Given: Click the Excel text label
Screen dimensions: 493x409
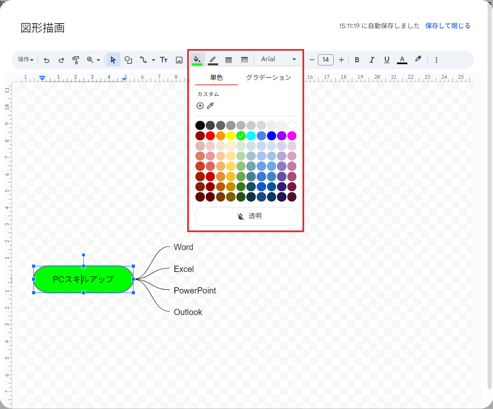Looking at the screenshot, I should pyautogui.click(x=184, y=269).
